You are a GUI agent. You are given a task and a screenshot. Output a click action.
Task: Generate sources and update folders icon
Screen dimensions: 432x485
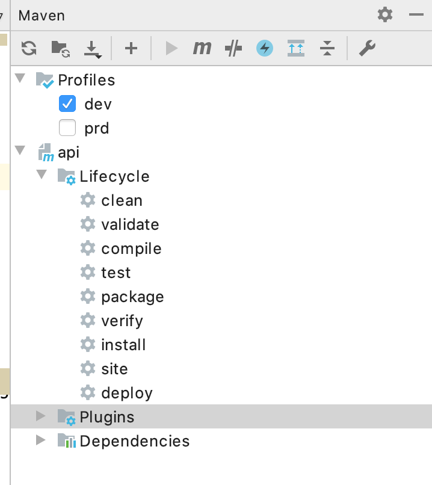coord(61,49)
